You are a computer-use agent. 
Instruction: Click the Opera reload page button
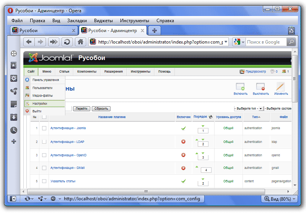tap(67, 42)
